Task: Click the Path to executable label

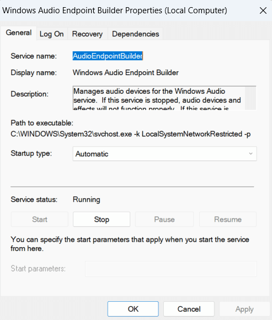Action: (x=42, y=123)
